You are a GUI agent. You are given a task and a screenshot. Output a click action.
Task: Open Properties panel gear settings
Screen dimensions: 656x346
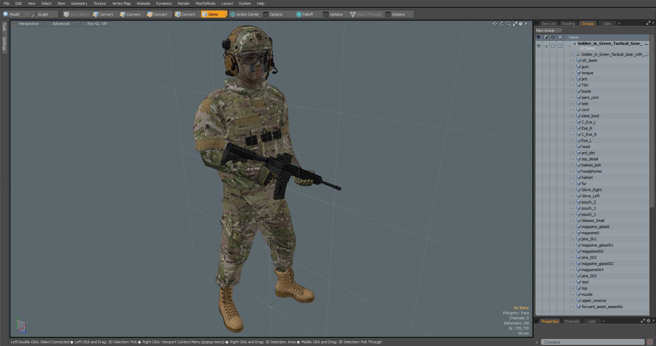click(648, 321)
